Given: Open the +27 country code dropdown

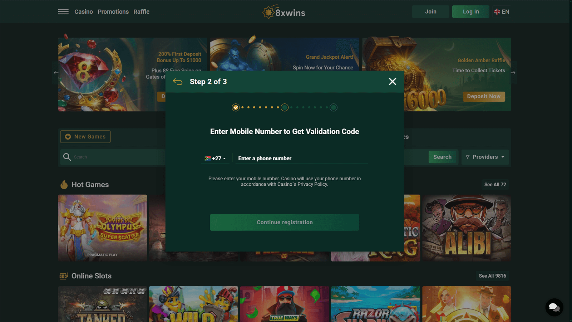Looking at the screenshot, I should point(215,158).
